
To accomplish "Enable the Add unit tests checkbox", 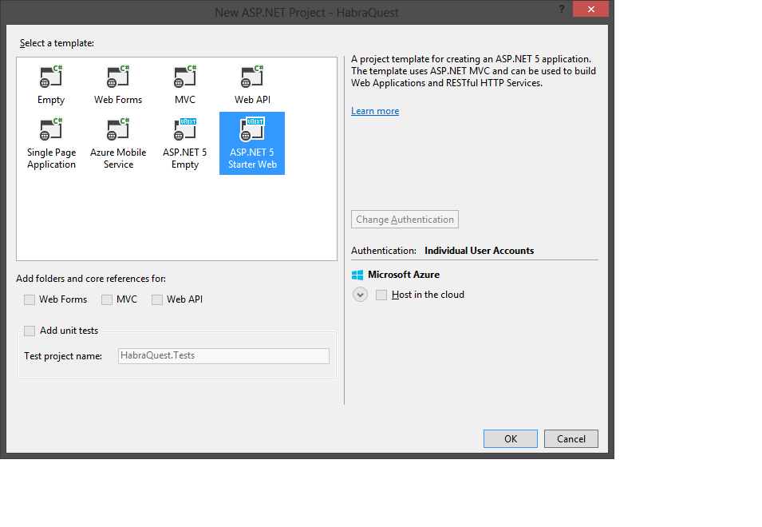I will [x=30, y=331].
